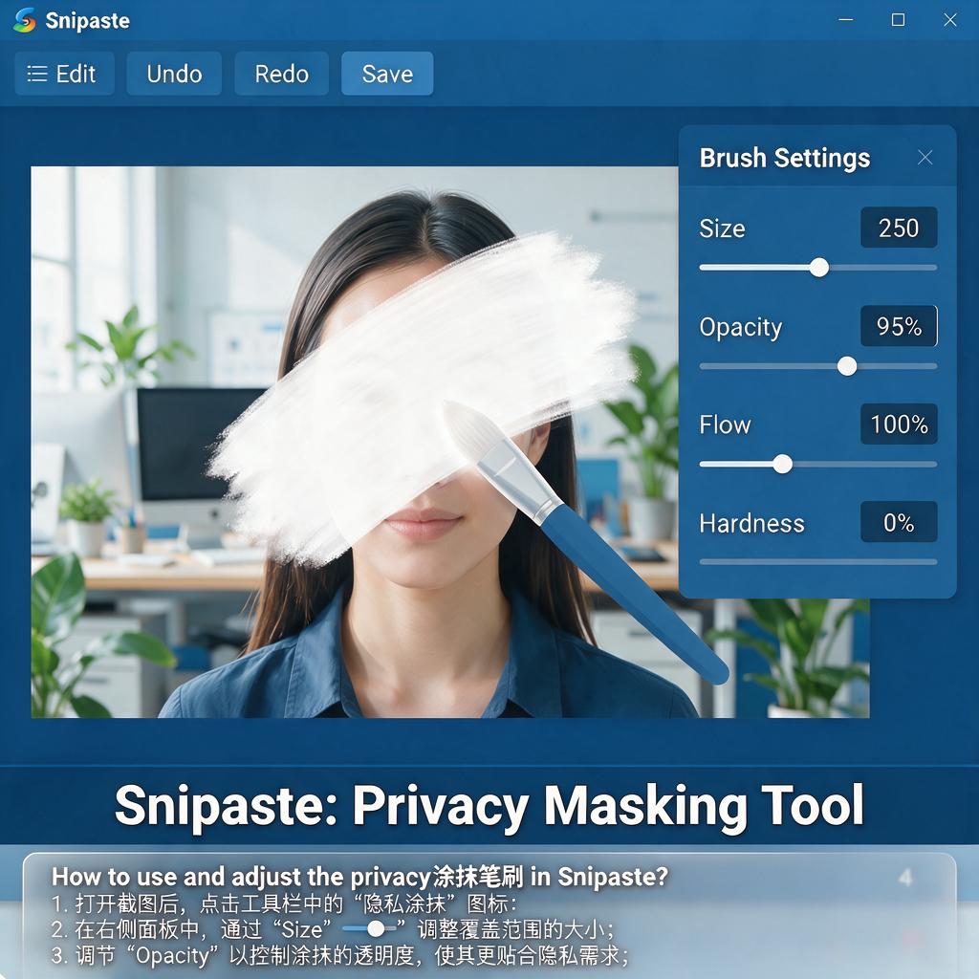
Task: Click the Flow value field showing 100%
Action: point(899,424)
